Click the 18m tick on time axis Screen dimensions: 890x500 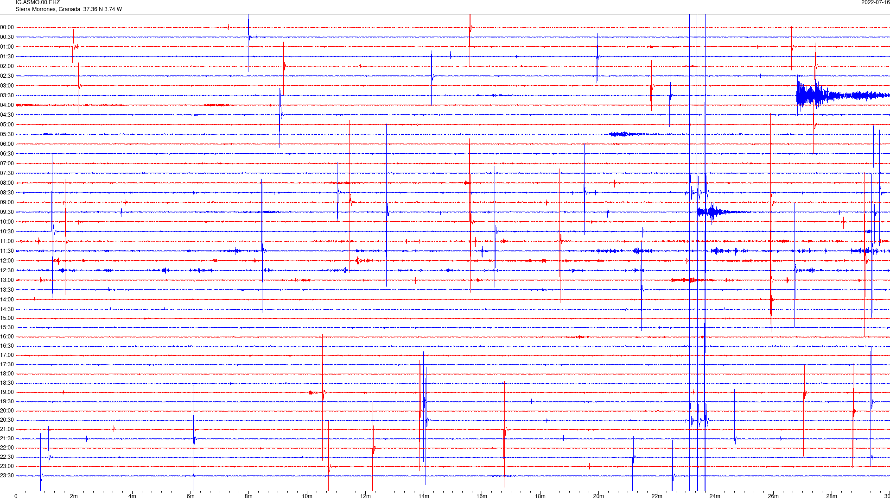click(x=540, y=496)
